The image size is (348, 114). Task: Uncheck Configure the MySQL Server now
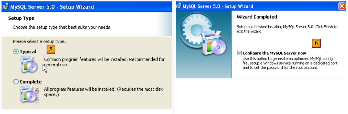(239, 53)
